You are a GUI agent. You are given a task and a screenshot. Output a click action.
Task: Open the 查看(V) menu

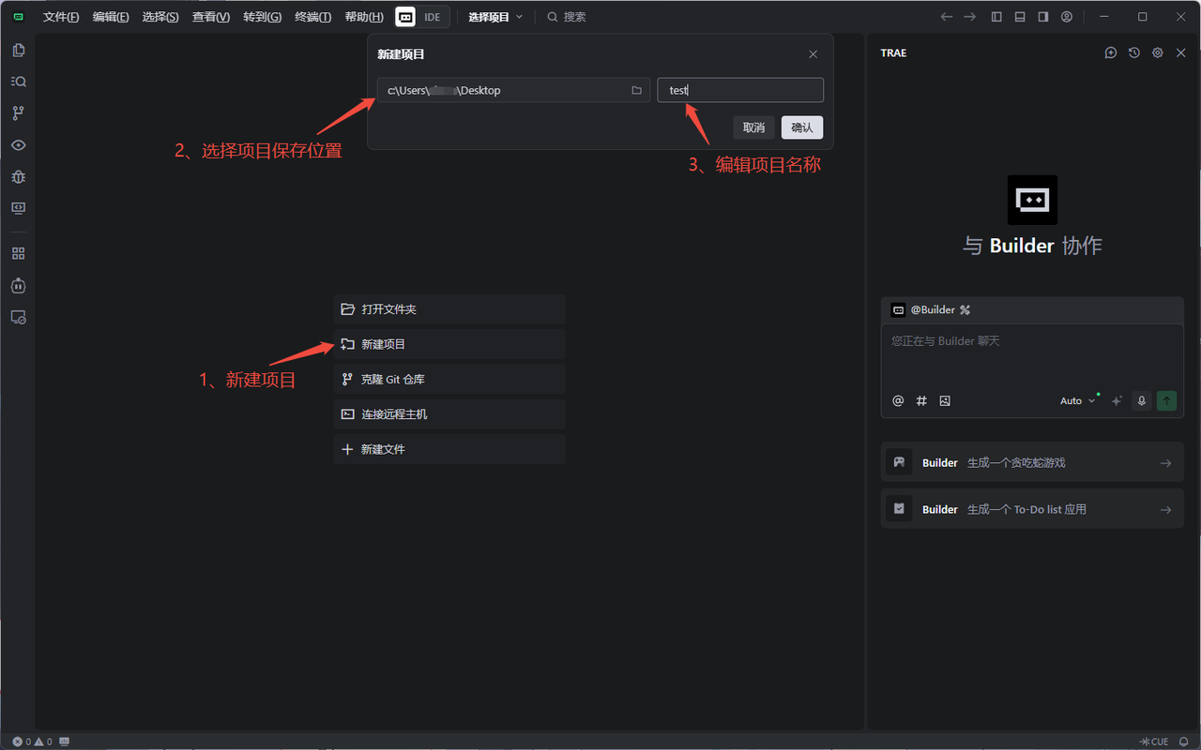211,17
